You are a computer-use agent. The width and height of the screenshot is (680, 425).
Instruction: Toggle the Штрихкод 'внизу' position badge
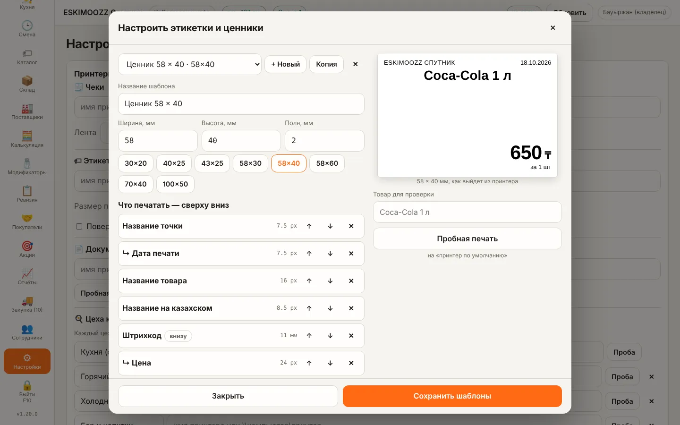178,336
